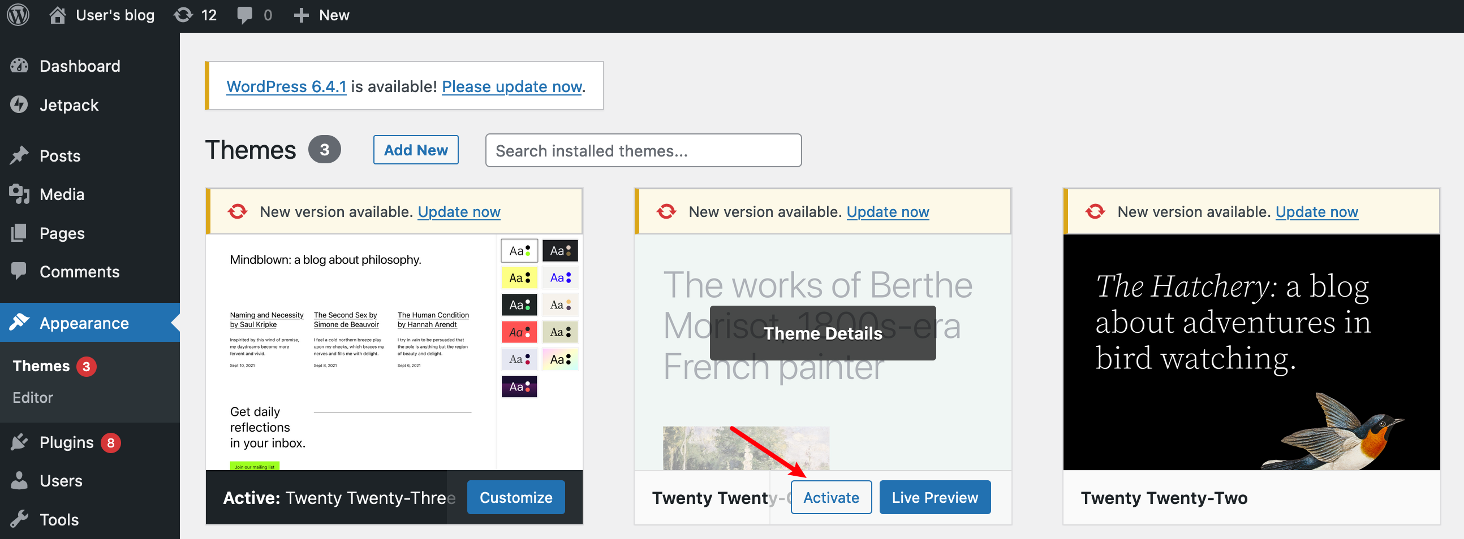The width and height of the screenshot is (1464, 539).
Task: Click the Plugins plug icon
Action: [19, 442]
